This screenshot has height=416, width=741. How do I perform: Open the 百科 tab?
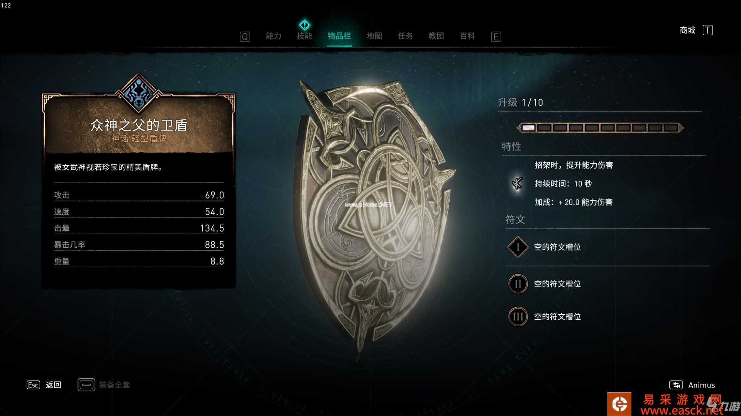467,36
